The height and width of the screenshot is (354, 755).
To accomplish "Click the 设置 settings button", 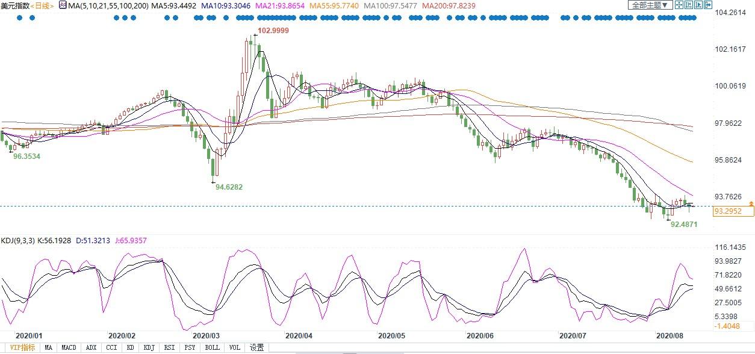I will (257, 347).
